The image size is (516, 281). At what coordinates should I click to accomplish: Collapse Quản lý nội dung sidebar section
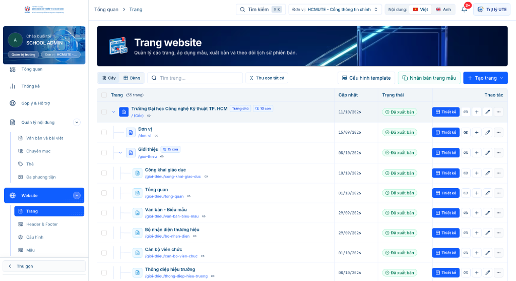(77, 122)
